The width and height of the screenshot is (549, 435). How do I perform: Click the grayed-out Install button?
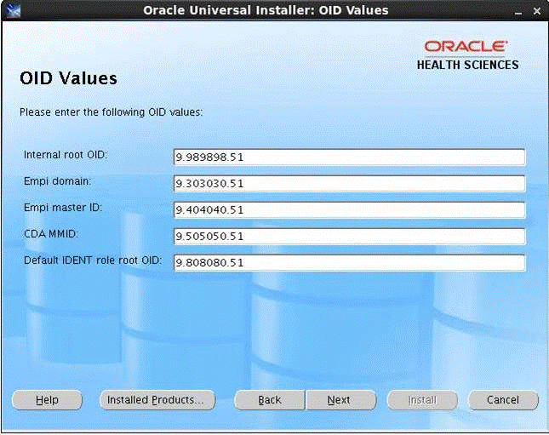click(422, 400)
